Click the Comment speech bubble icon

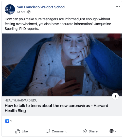coord(48,131)
